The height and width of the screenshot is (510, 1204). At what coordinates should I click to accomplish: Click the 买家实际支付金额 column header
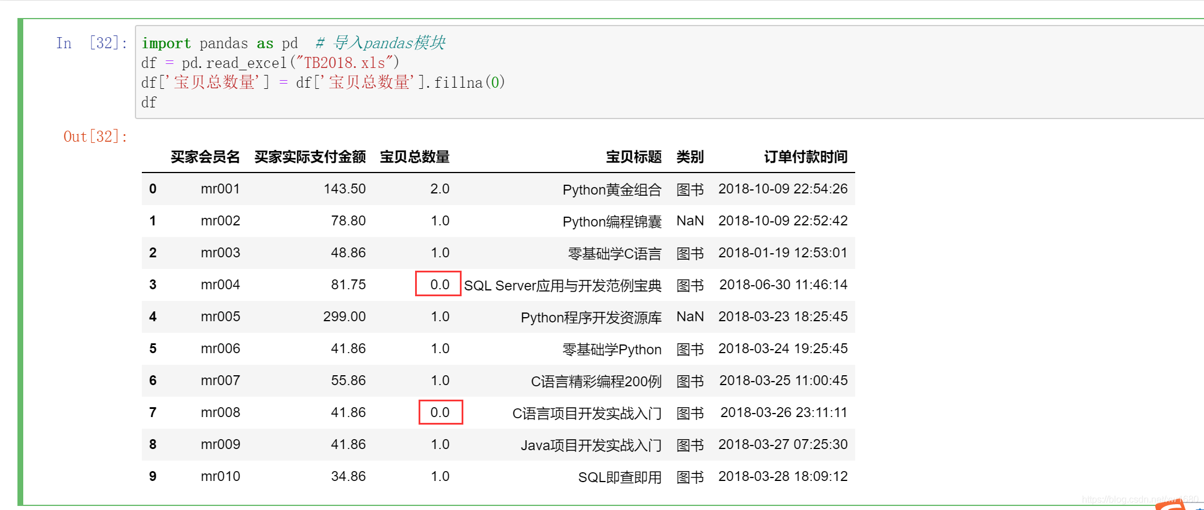[x=310, y=157]
